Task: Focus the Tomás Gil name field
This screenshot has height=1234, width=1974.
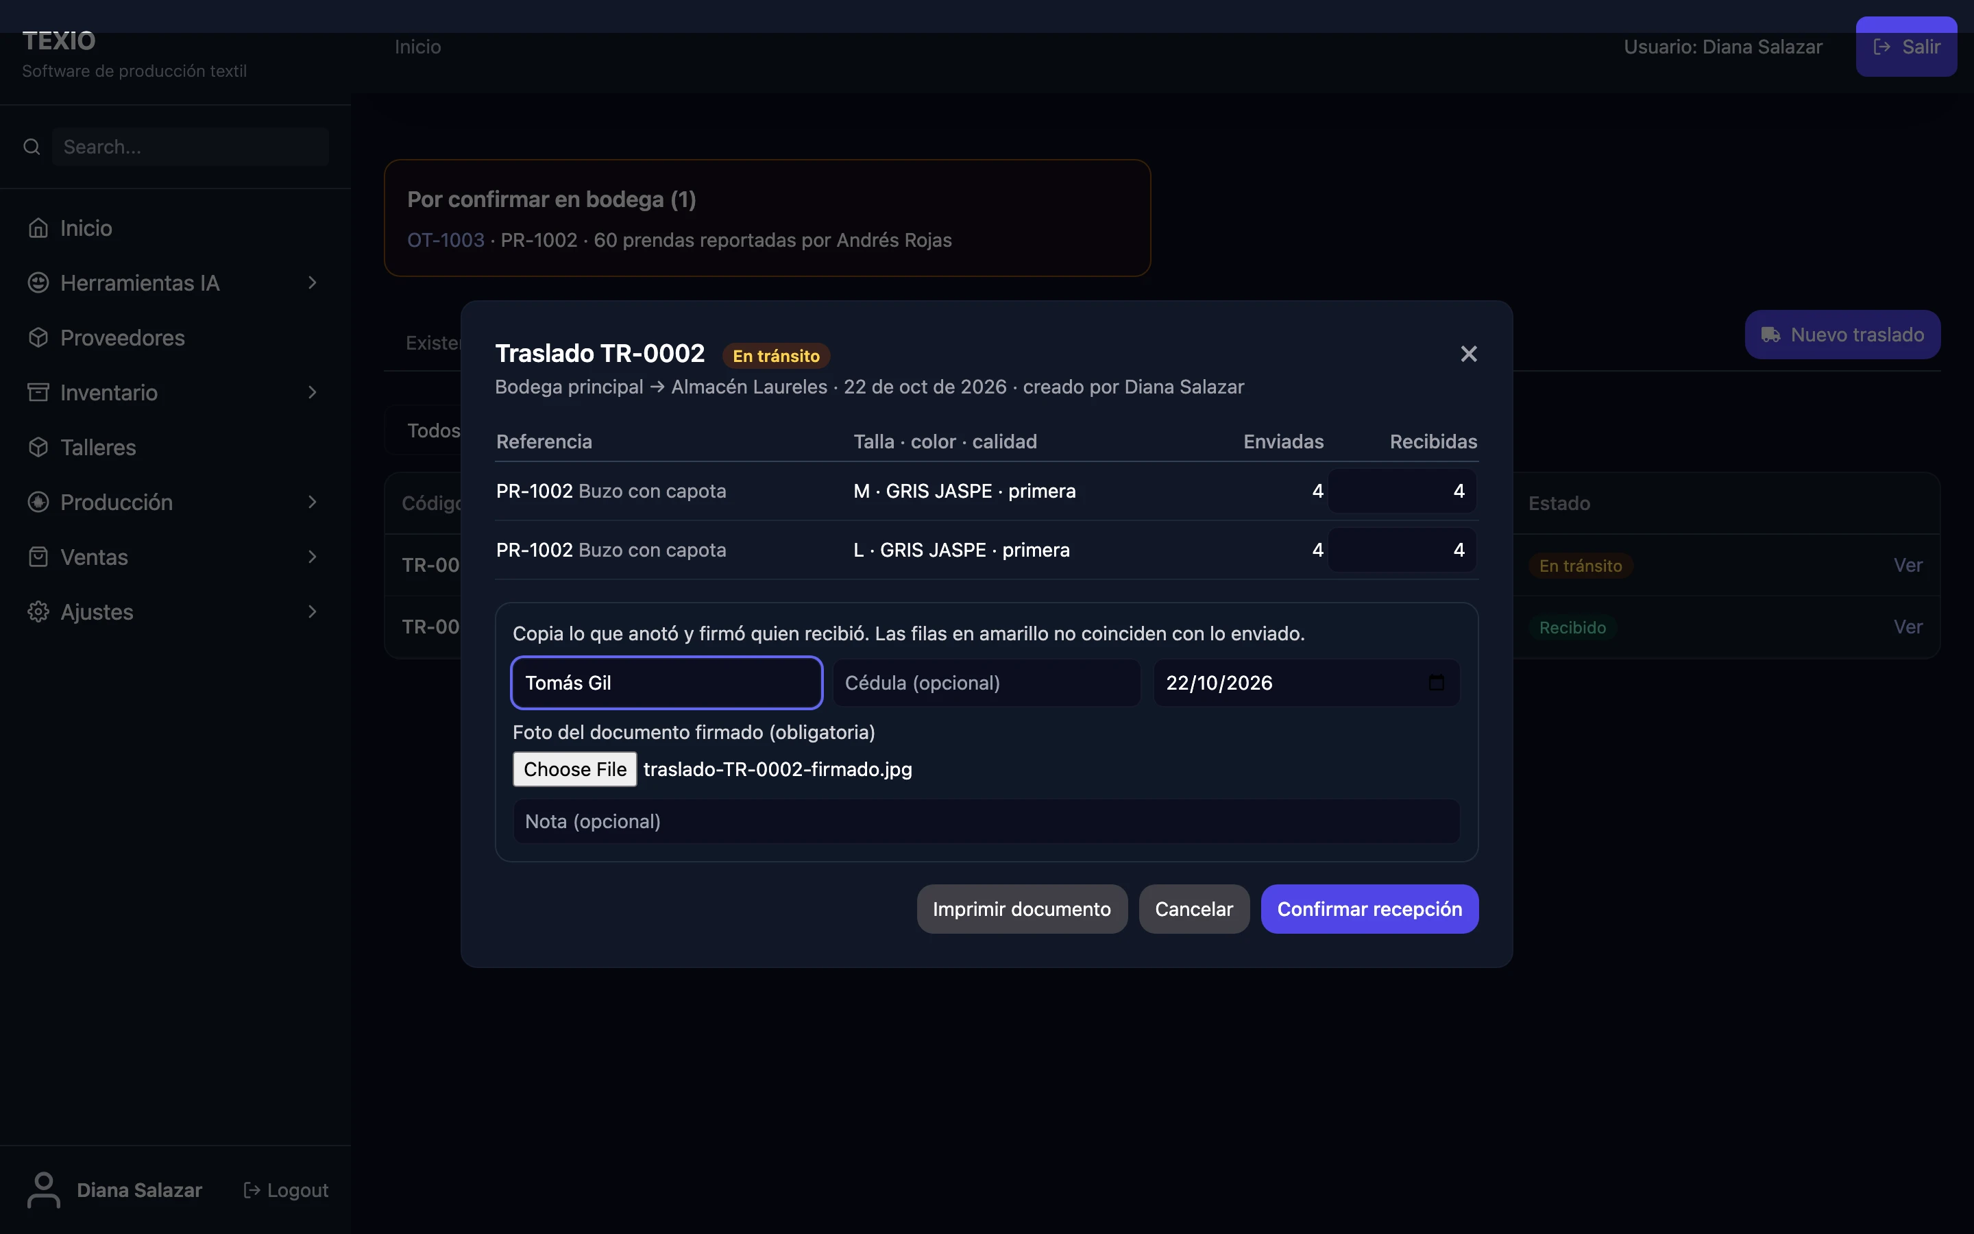Action: pyautogui.click(x=666, y=682)
